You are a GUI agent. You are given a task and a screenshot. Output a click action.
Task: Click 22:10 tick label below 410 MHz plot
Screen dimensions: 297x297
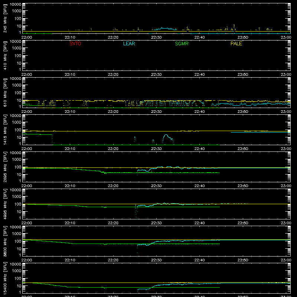[x=70, y=75]
